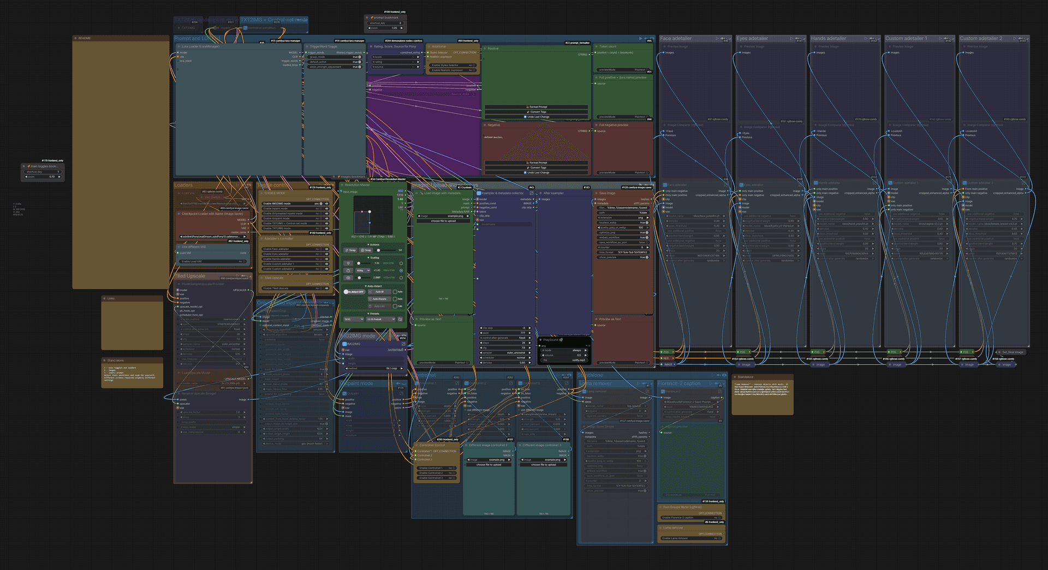Toggle Enable IMG2IMG mode switch
The width and height of the screenshot is (1048, 570).
pos(321,203)
